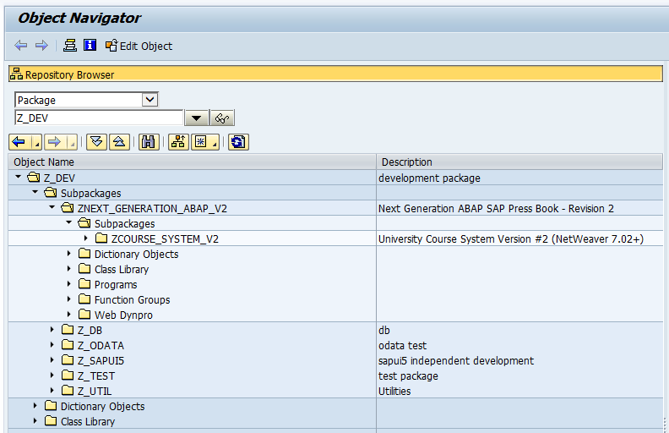
Task: Open the display object list icon
Action: tap(70, 46)
